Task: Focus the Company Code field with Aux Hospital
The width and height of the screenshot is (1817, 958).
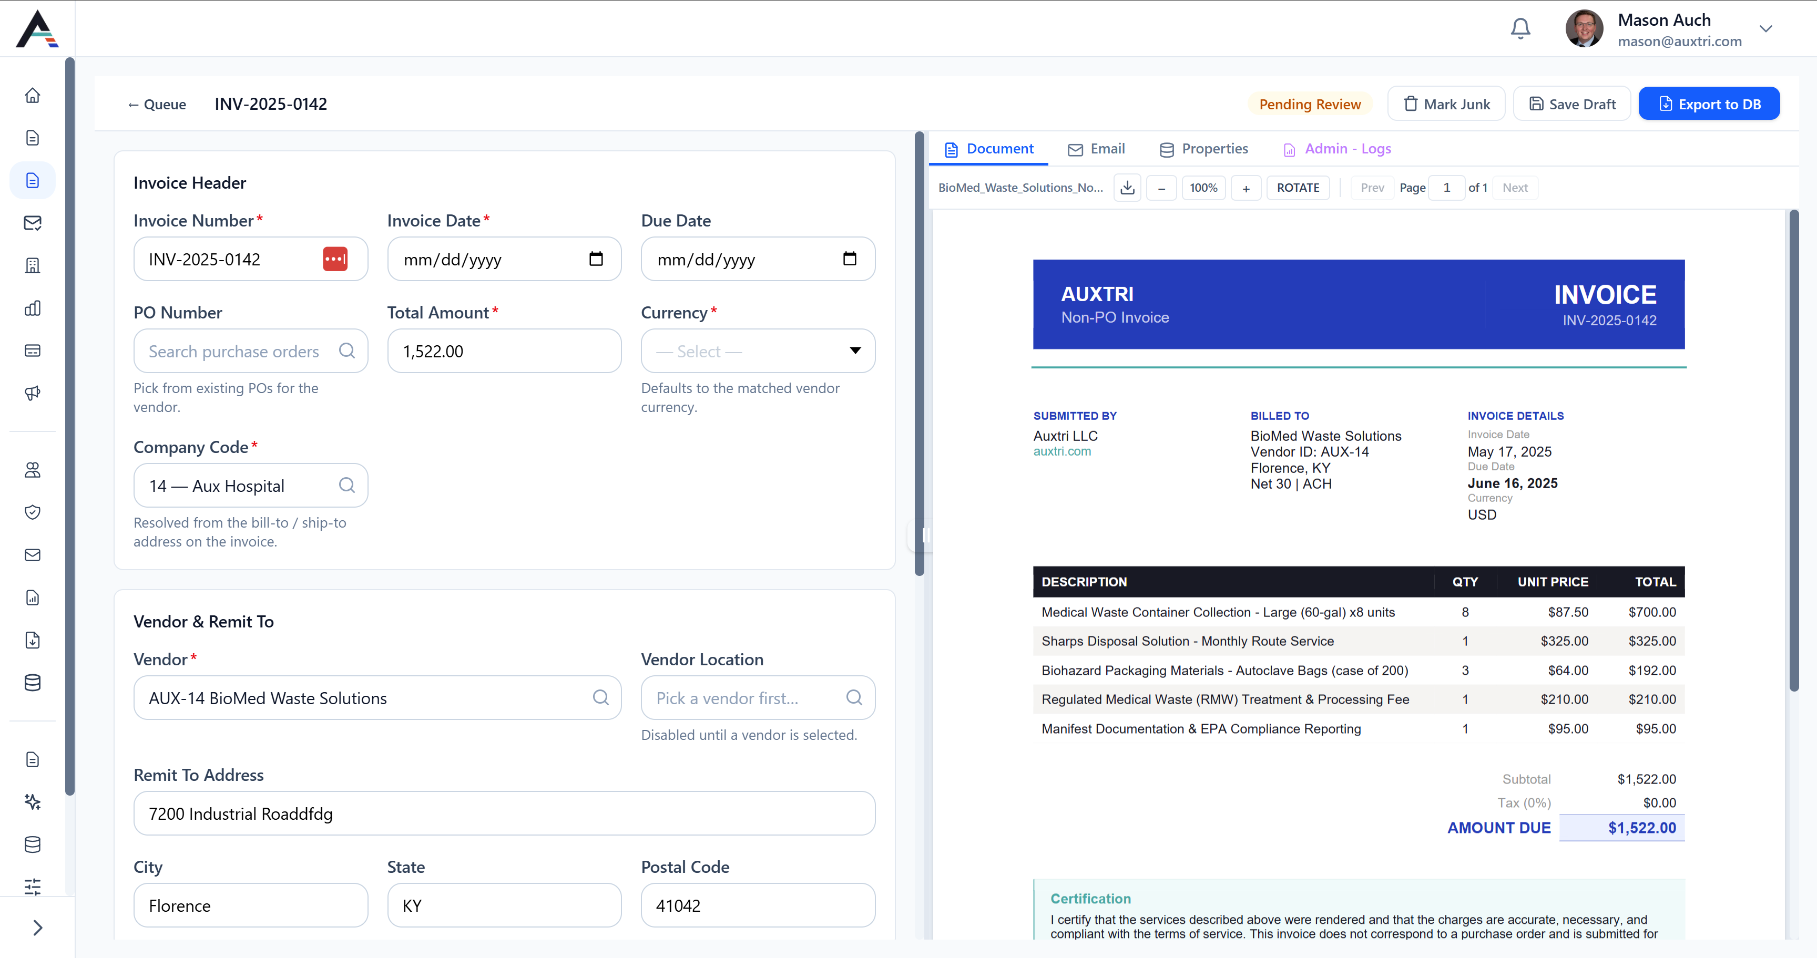Action: (250, 485)
